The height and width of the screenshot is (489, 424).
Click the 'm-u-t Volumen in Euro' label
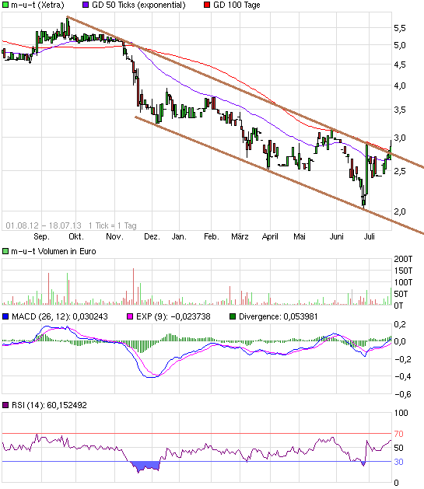(54, 251)
